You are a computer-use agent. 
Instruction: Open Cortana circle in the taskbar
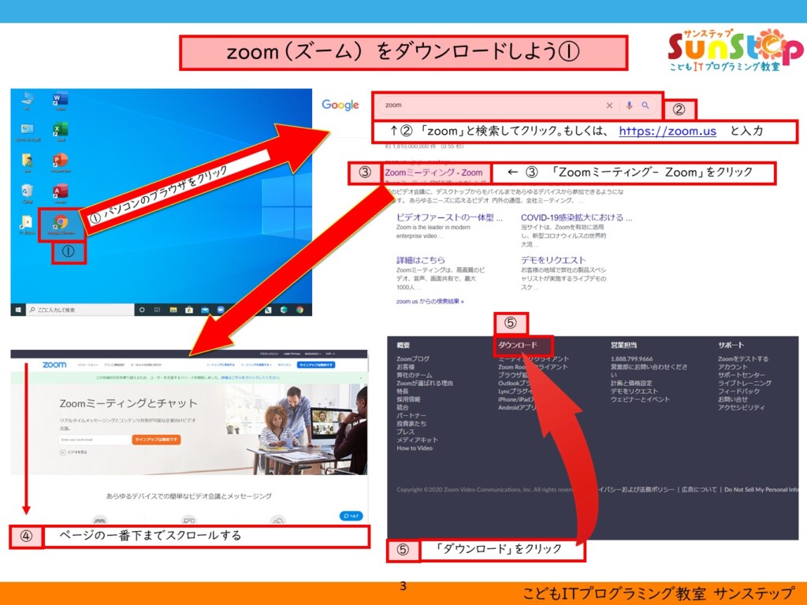click(x=142, y=310)
